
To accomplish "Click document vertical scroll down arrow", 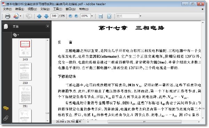I will pyautogui.click(x=203, y=118).
